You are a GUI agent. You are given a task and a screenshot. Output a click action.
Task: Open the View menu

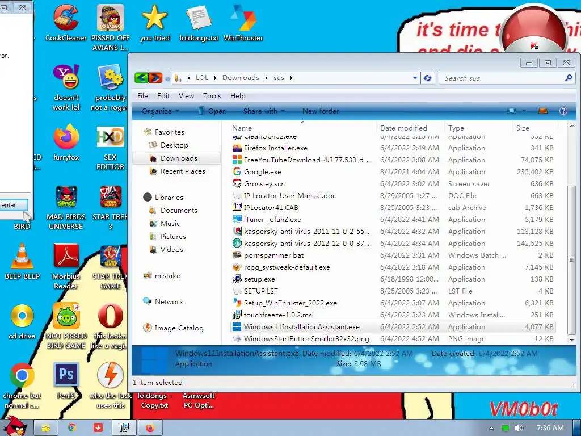tap(186, 95)
